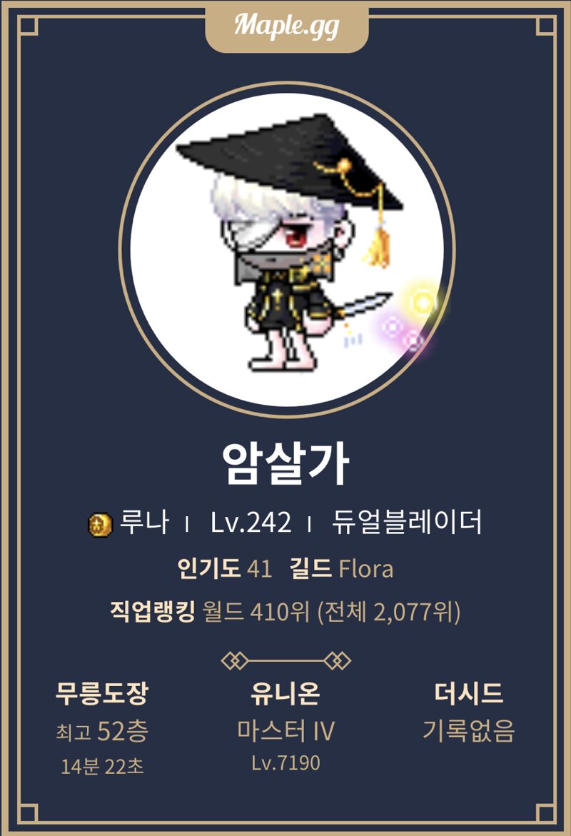Select the character avatar portrait

click(287, 249)
